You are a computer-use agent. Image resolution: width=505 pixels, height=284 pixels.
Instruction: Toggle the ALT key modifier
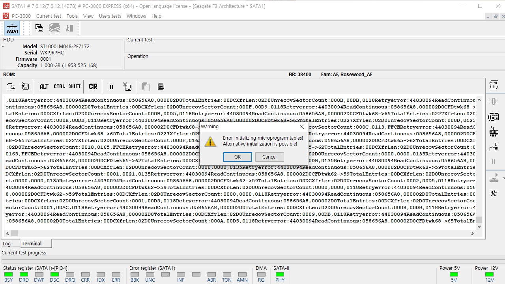(x=44, y=87)
